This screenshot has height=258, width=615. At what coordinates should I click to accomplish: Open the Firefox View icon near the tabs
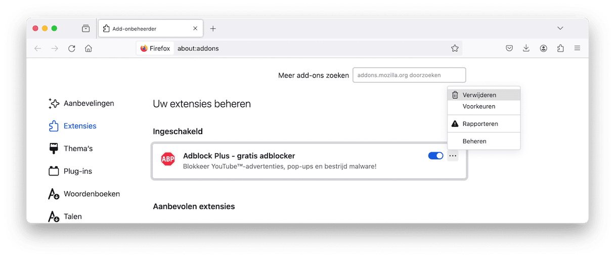click(86, 29)
